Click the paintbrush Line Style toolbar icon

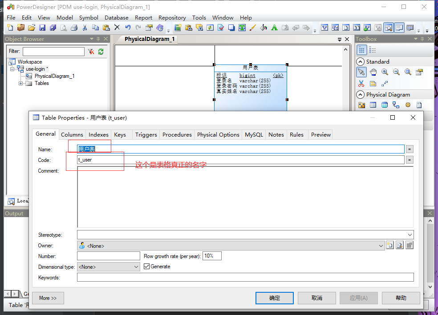tap(253, 28)
